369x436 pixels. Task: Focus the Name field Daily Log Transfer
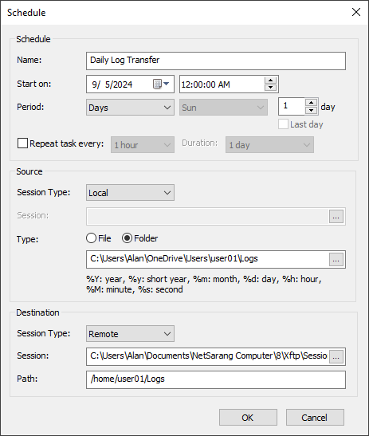[216, 61]
